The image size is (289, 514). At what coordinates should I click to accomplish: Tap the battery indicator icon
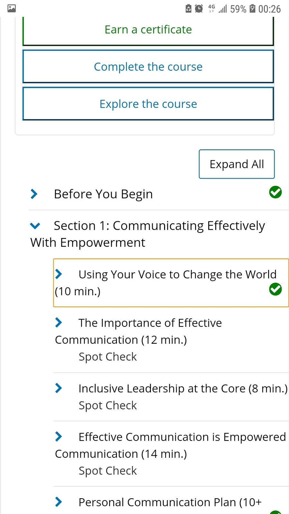coord(253,9)
